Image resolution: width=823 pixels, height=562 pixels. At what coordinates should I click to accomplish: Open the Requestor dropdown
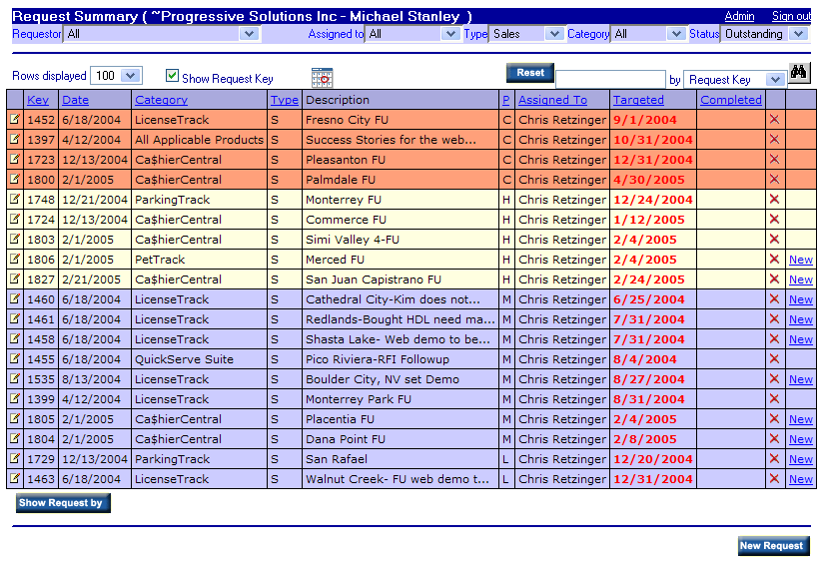pos(249,34)
